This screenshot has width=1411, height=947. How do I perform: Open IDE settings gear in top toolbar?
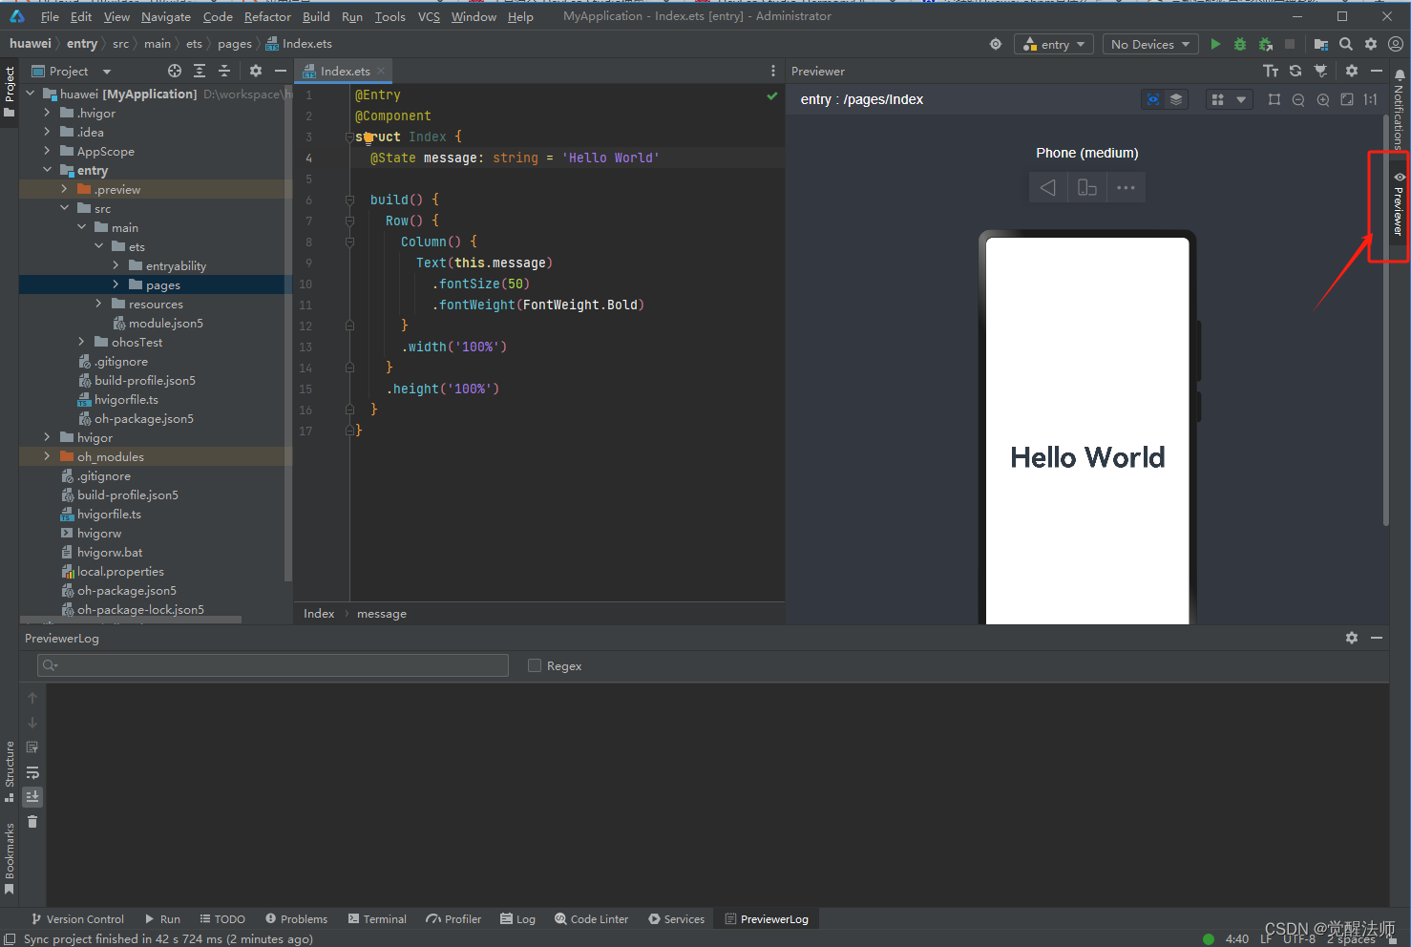coord(1371,44)
